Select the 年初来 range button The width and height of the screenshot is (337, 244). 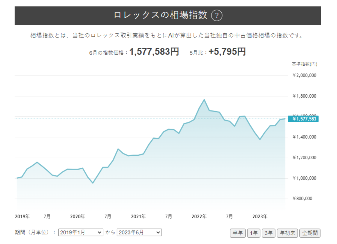(287, 233)
